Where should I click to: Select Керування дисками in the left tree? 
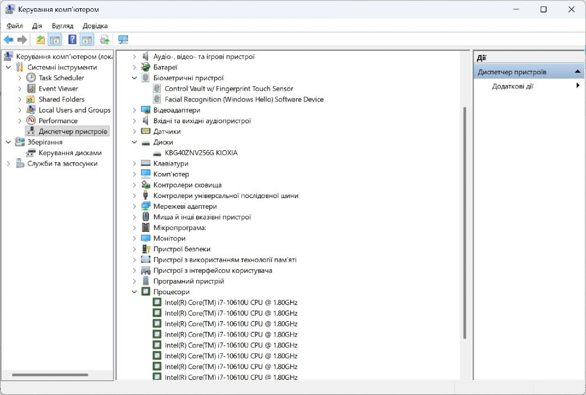70,153
